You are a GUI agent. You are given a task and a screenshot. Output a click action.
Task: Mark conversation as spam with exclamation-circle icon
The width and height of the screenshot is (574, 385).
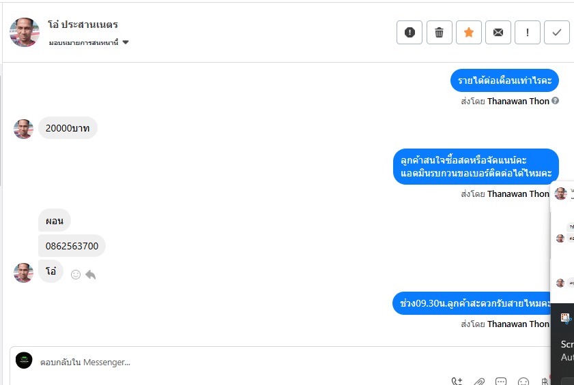coord(410,33)
